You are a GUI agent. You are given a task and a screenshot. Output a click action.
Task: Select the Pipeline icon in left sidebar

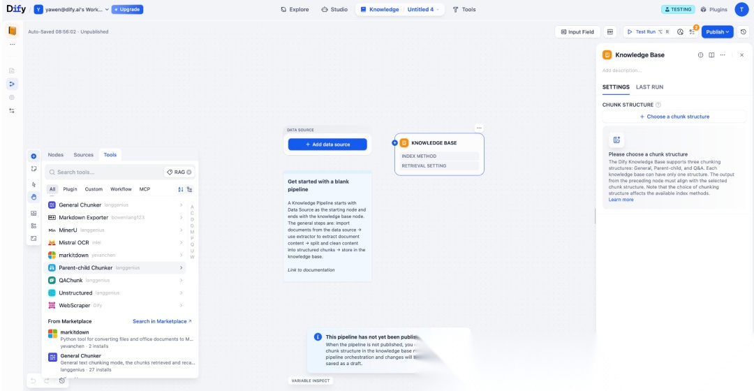12,84
